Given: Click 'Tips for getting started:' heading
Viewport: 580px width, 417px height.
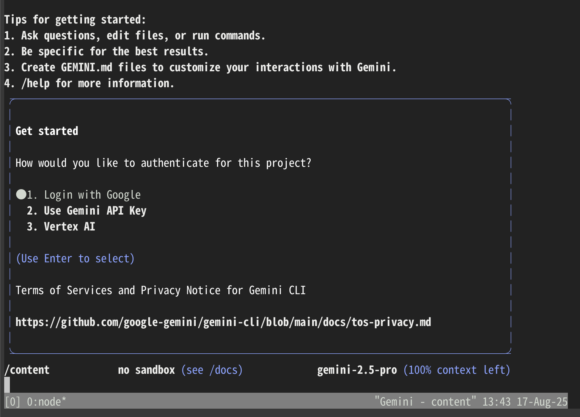Looking at the screenshot, I should 75,20.
